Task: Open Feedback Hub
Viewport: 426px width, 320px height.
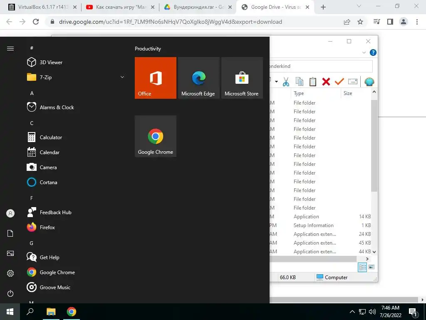Action: pyautogui.click(x=49, y=212)
